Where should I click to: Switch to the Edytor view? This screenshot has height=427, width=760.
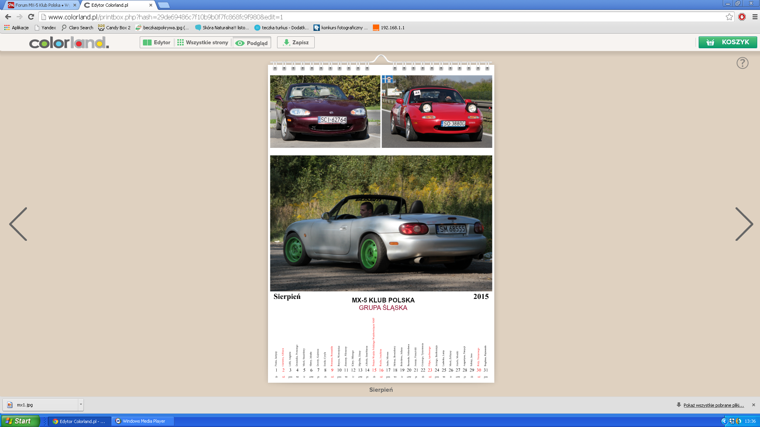tap(157, 42)
